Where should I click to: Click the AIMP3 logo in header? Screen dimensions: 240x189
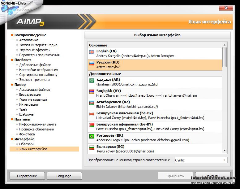click(30, 22)
